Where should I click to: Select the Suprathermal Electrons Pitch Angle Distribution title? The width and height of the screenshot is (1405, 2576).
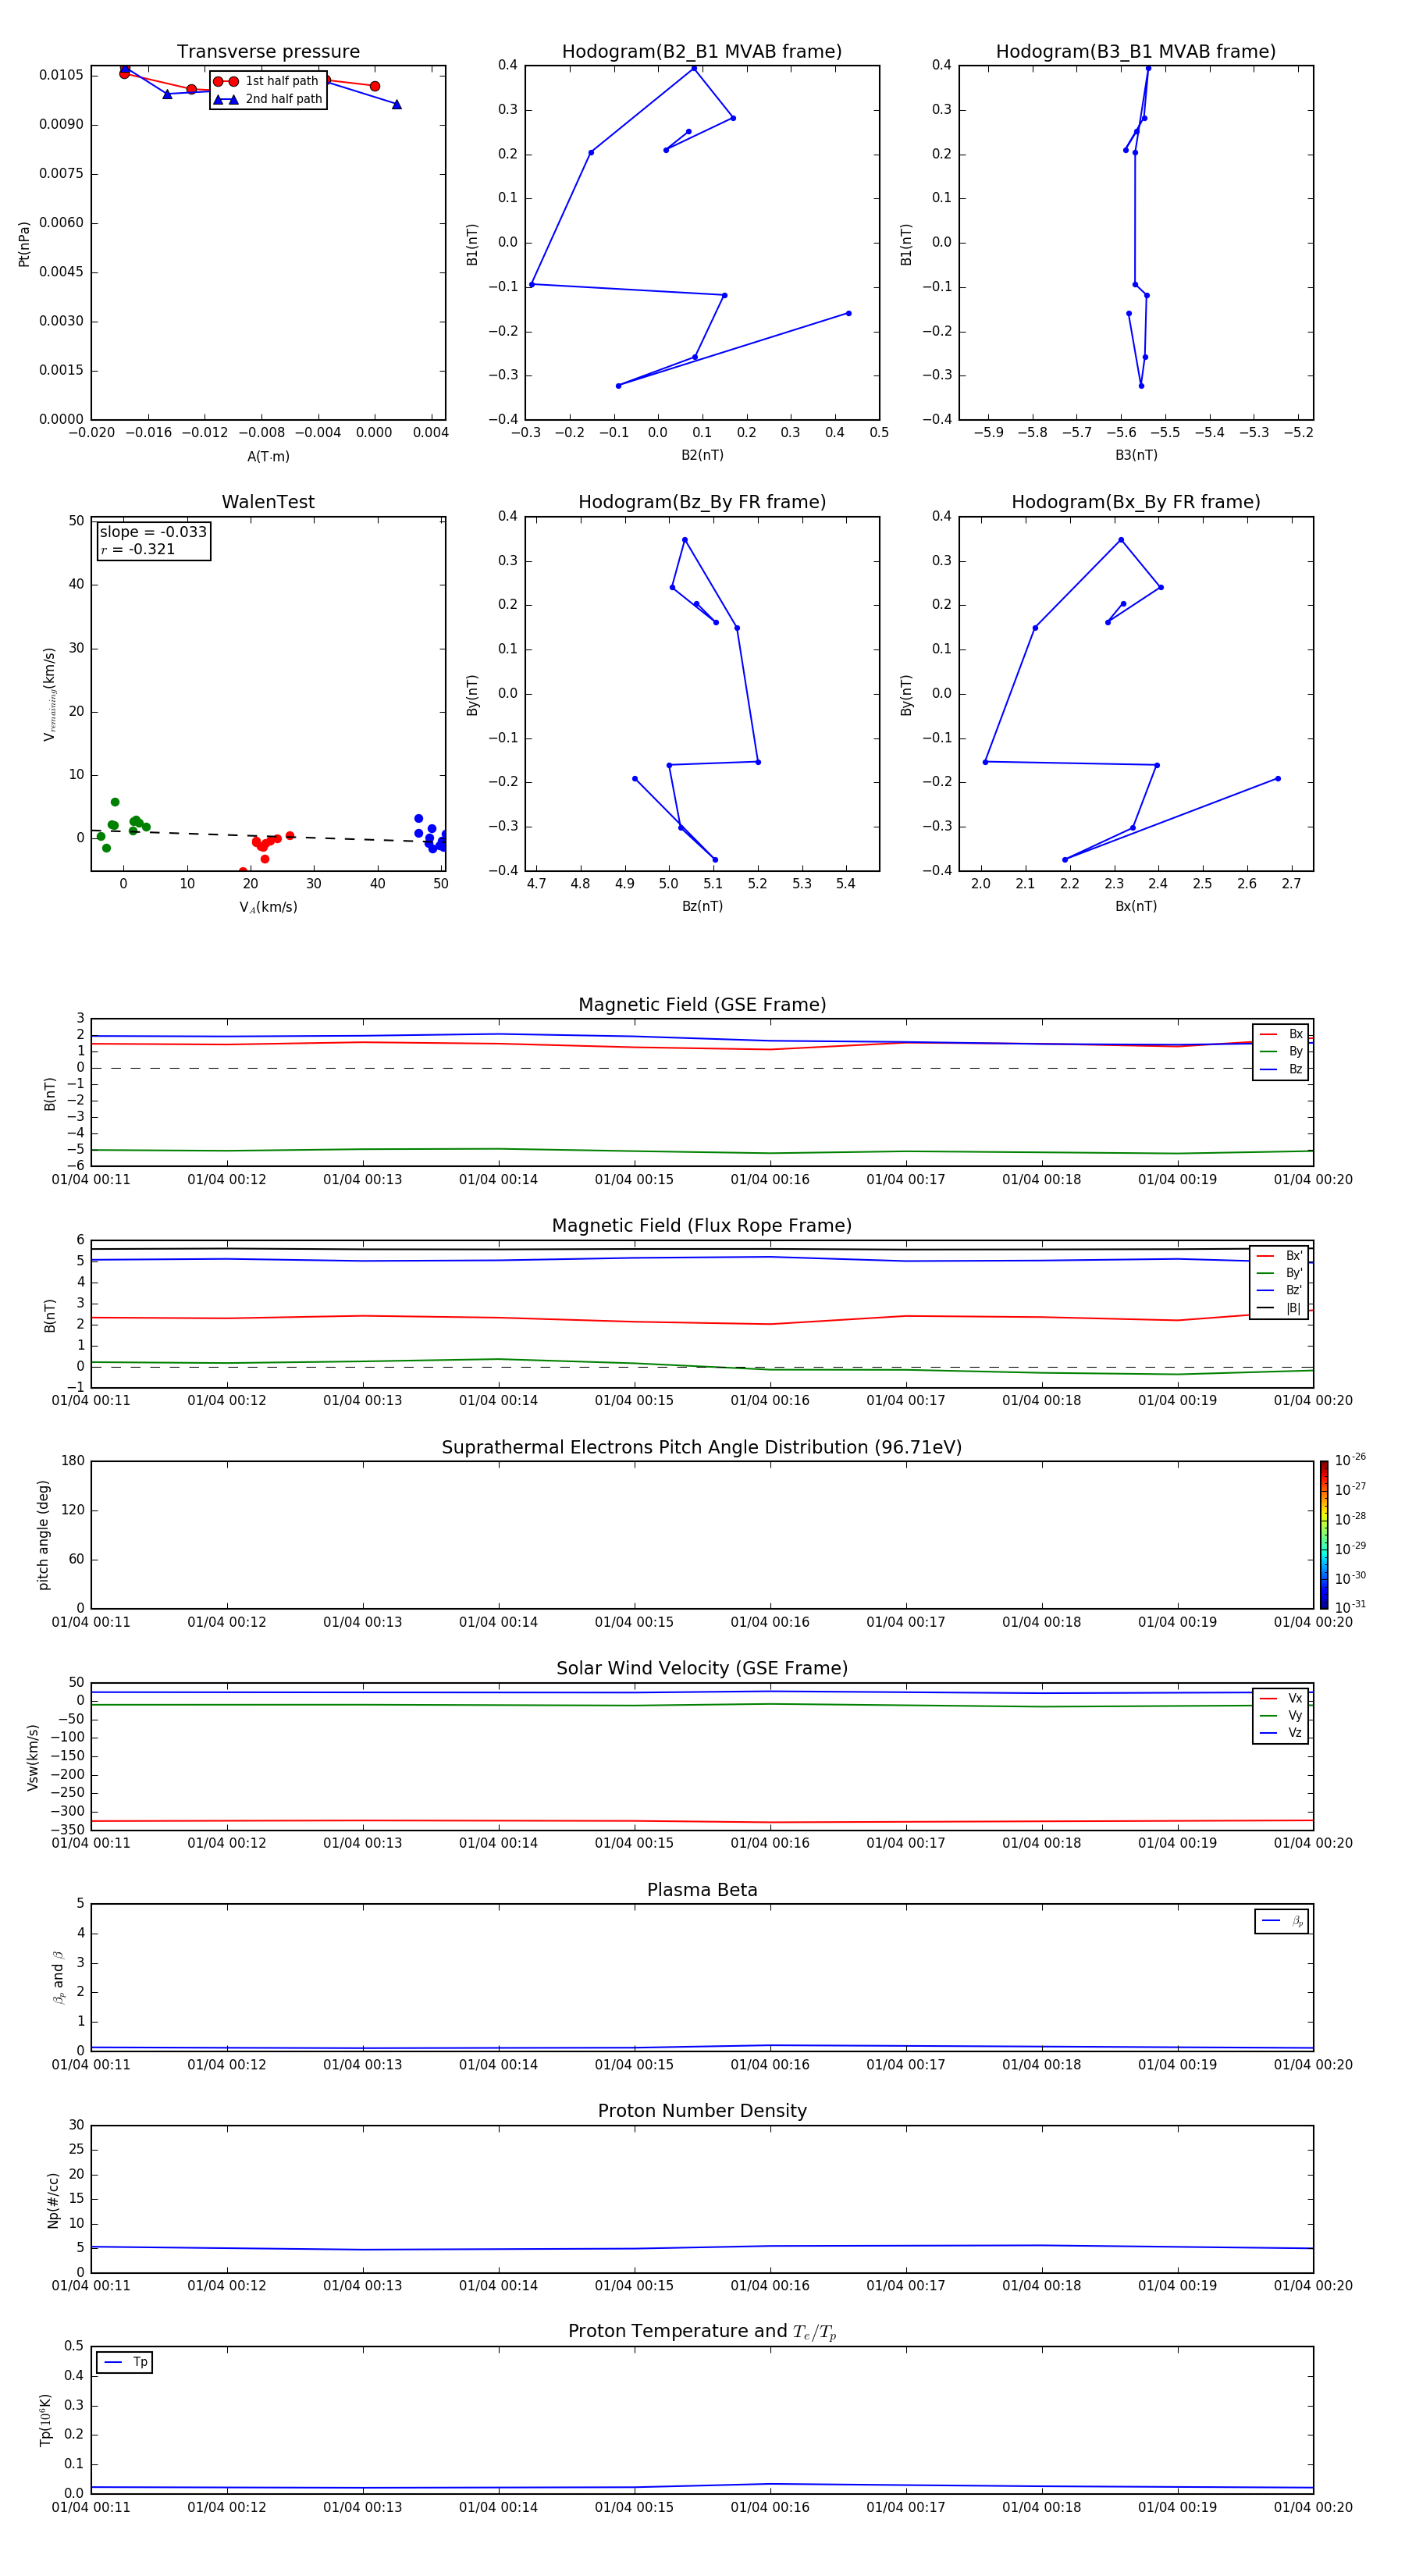coord(702,1447)
